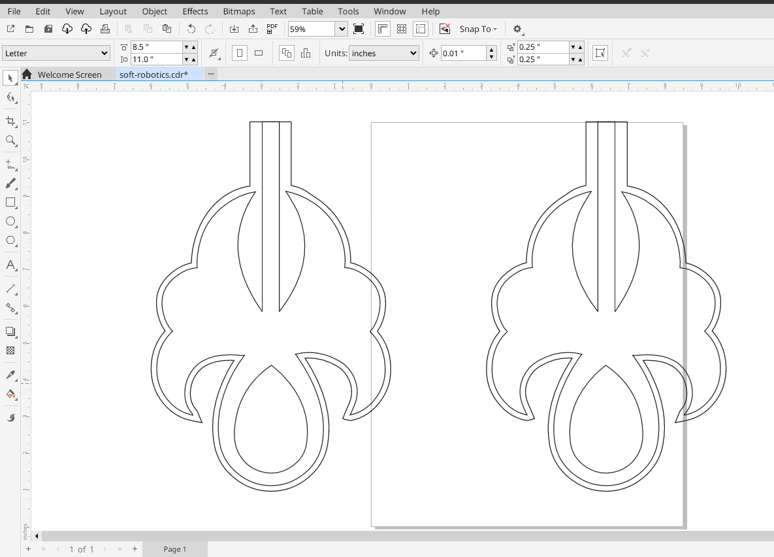Viewport: 774px width, 557px height.
Task: Activate the Crop tool
Action: tap(10, 122)
